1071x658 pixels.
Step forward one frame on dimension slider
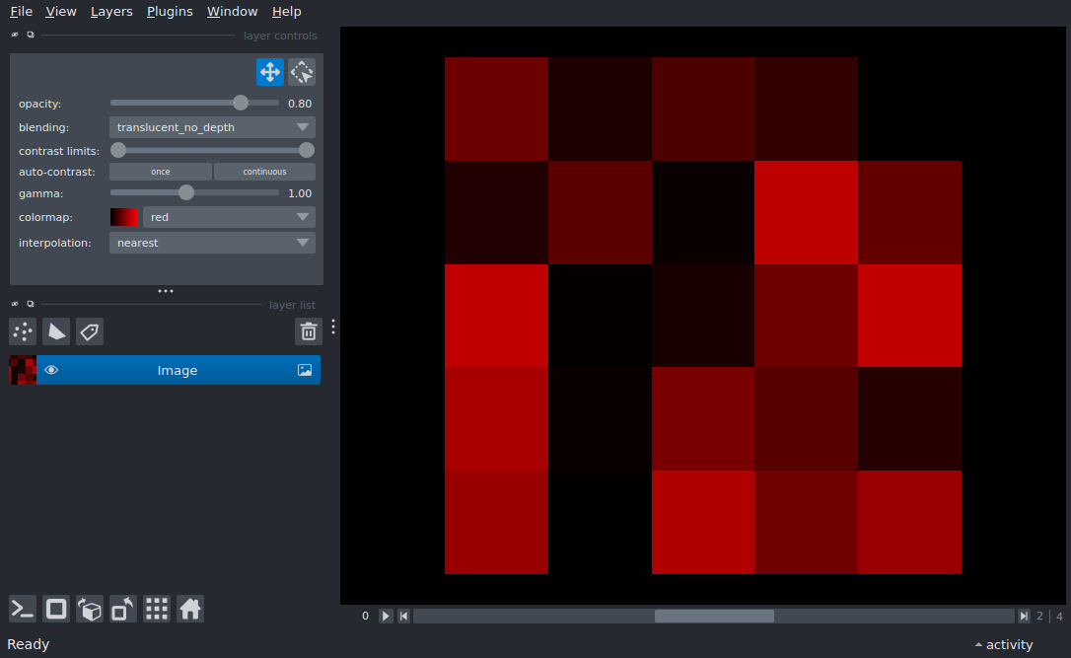(x=1024, y=616)
